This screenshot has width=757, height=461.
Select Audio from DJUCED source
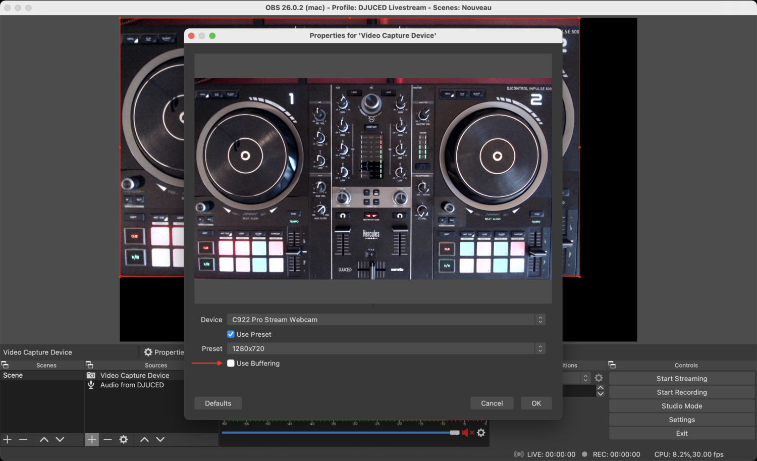click(132, 385)
